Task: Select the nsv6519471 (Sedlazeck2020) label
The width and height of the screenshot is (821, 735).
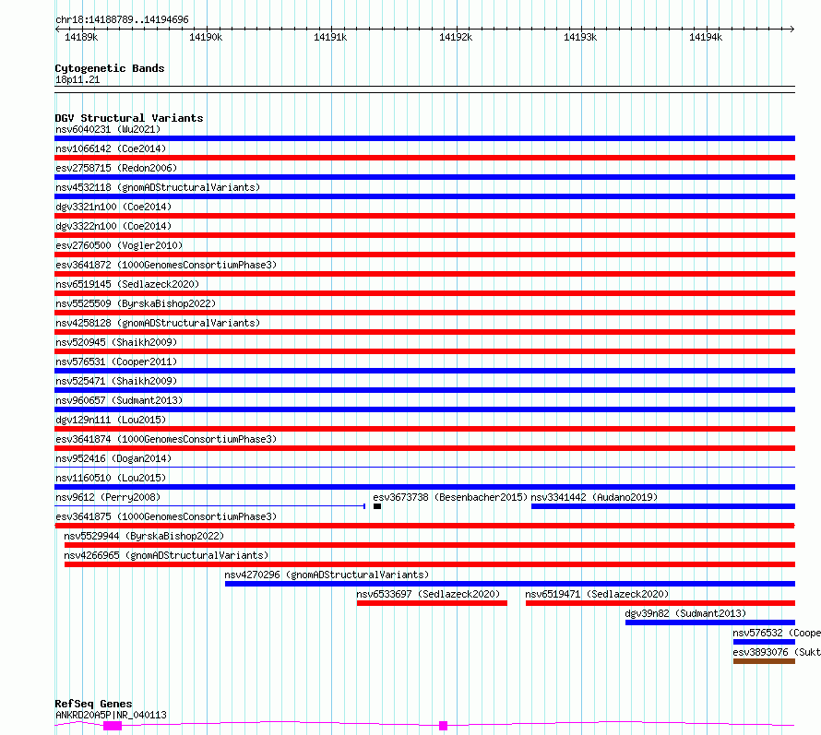Action: (597, 594)
